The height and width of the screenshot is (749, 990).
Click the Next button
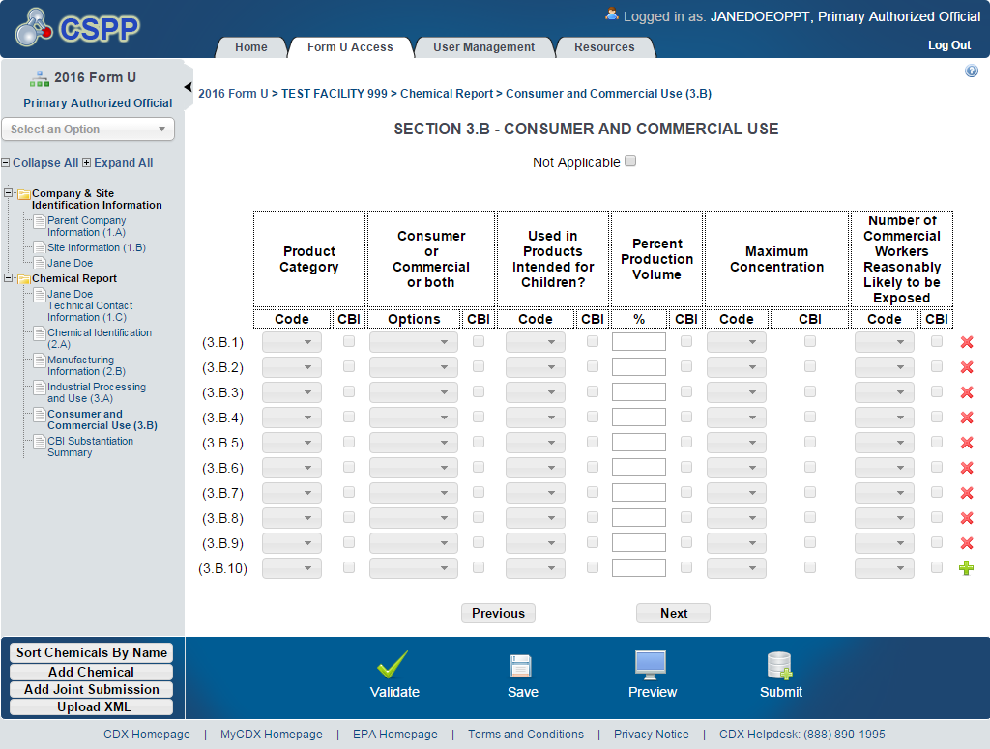pos(674,614)
